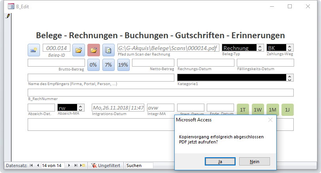The height and width of the screenshot is (173, 321).
Task: Toggle the Ungefiltert filter indicator
Action: (106, 166)
